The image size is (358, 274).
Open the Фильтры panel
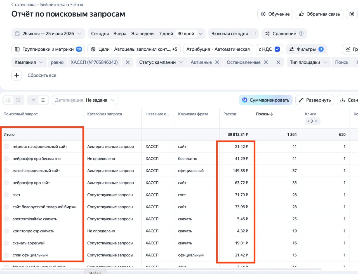(x=306, y=49)
